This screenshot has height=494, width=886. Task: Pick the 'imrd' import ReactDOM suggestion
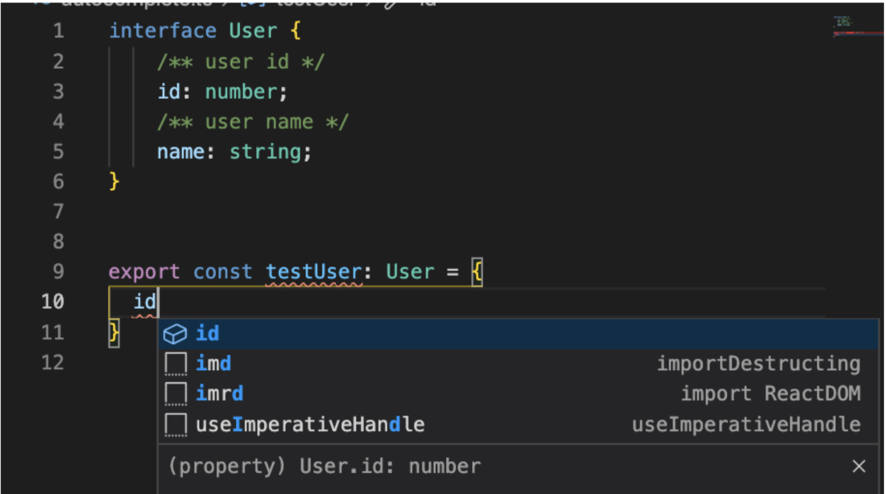click(x=518, y=394)
